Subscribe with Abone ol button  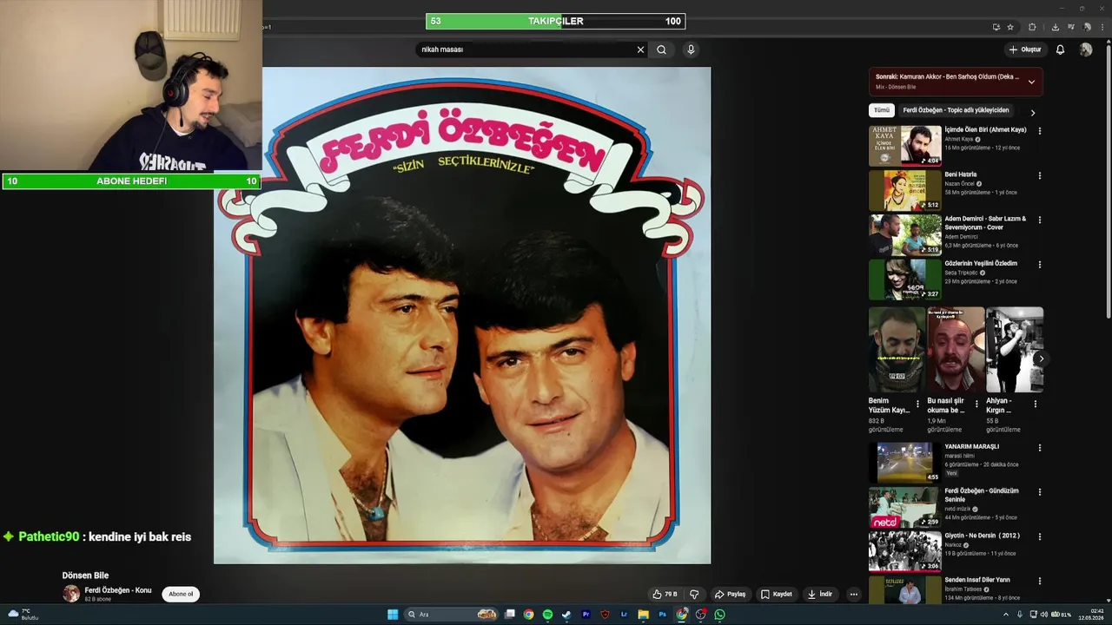[x=181, y=594]
